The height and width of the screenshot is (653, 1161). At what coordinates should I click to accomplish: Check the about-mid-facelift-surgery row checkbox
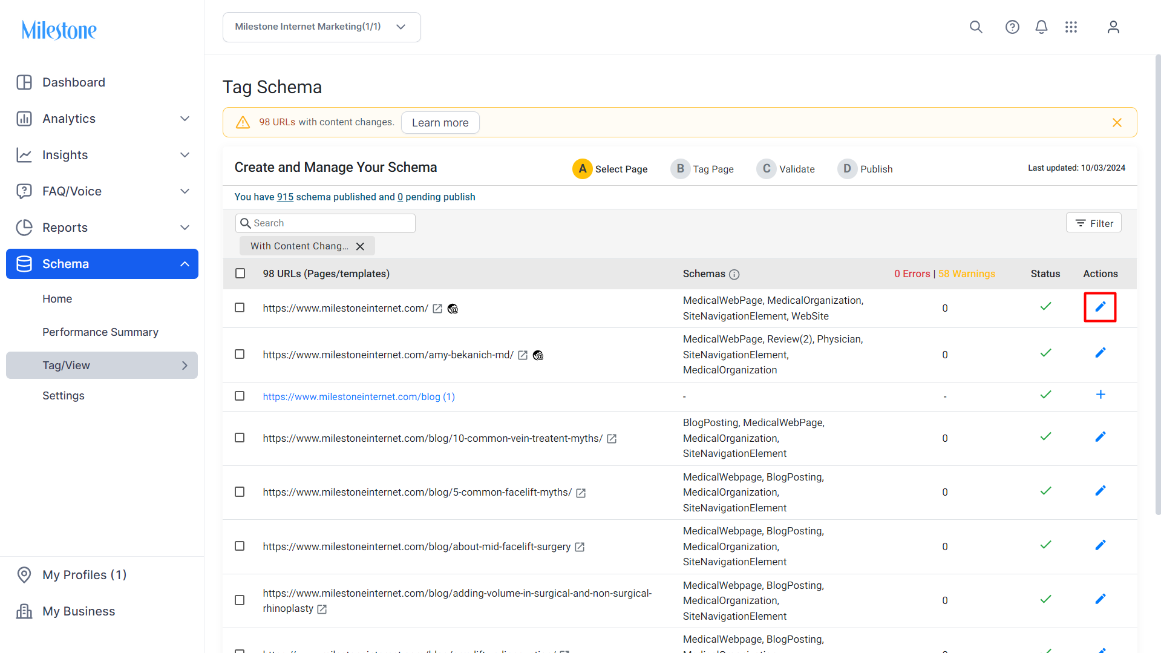point(240,546)
